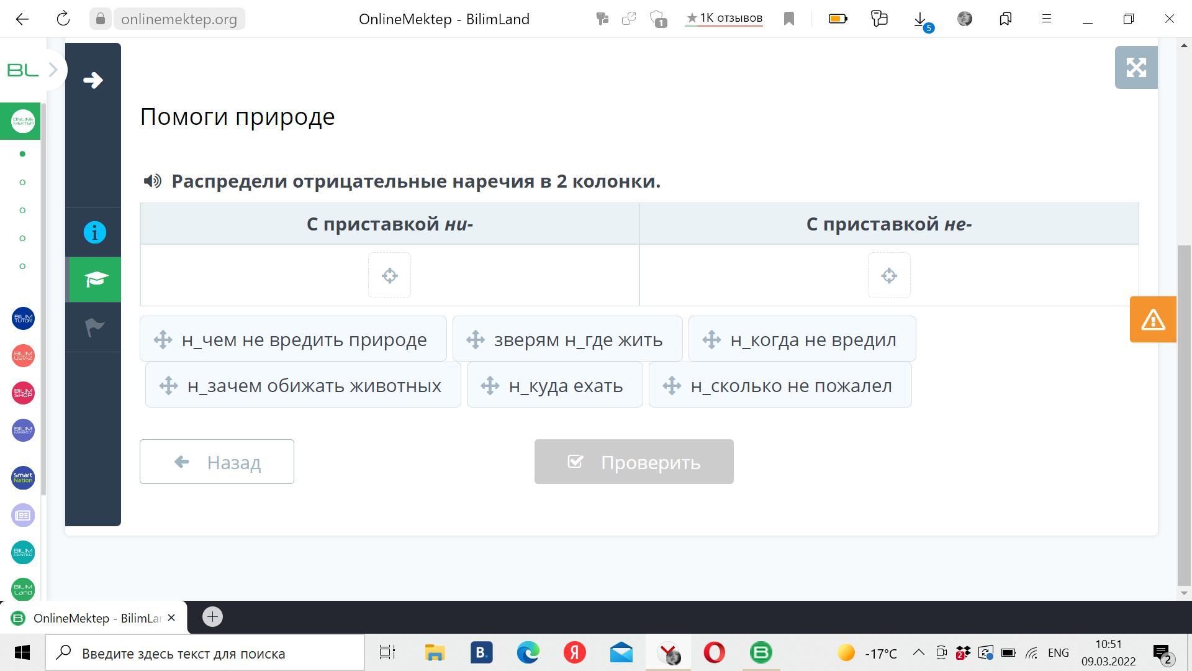
Task: Open the blue info icon
Action: (95, 232)
